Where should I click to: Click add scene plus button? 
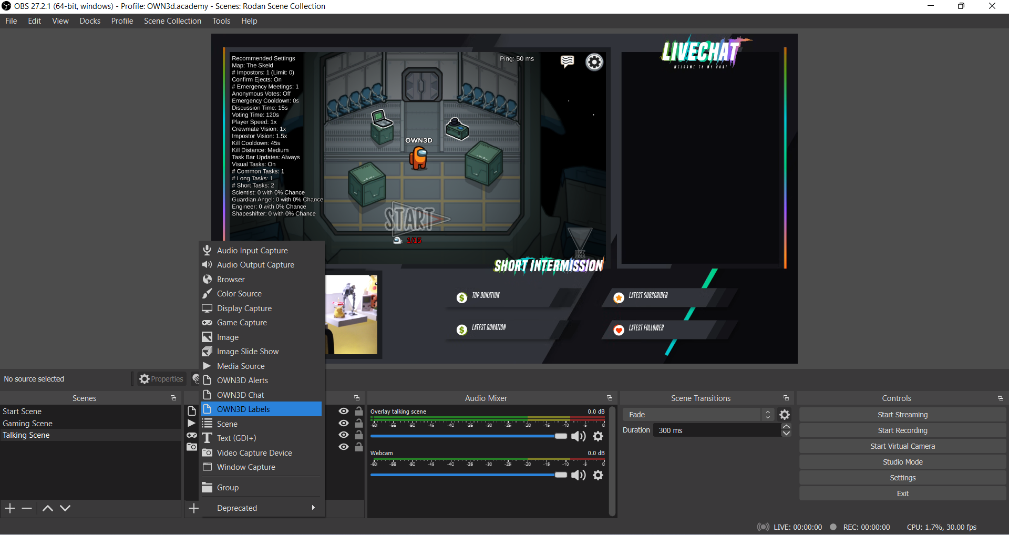tap(10, 508)
